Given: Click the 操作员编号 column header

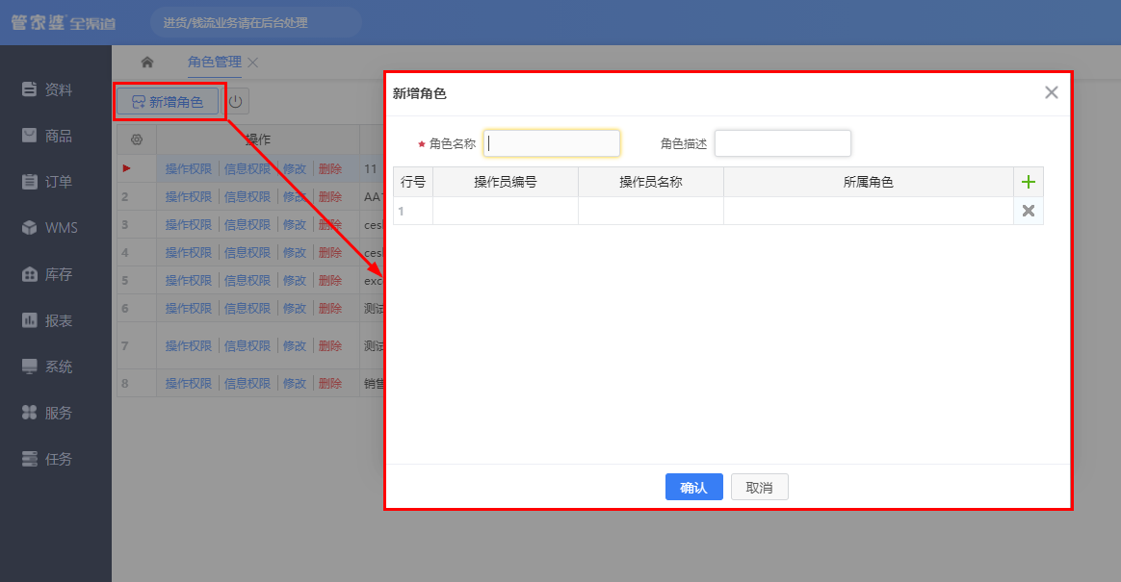Looking at the screenshot, I should click(x=506, y=182).
